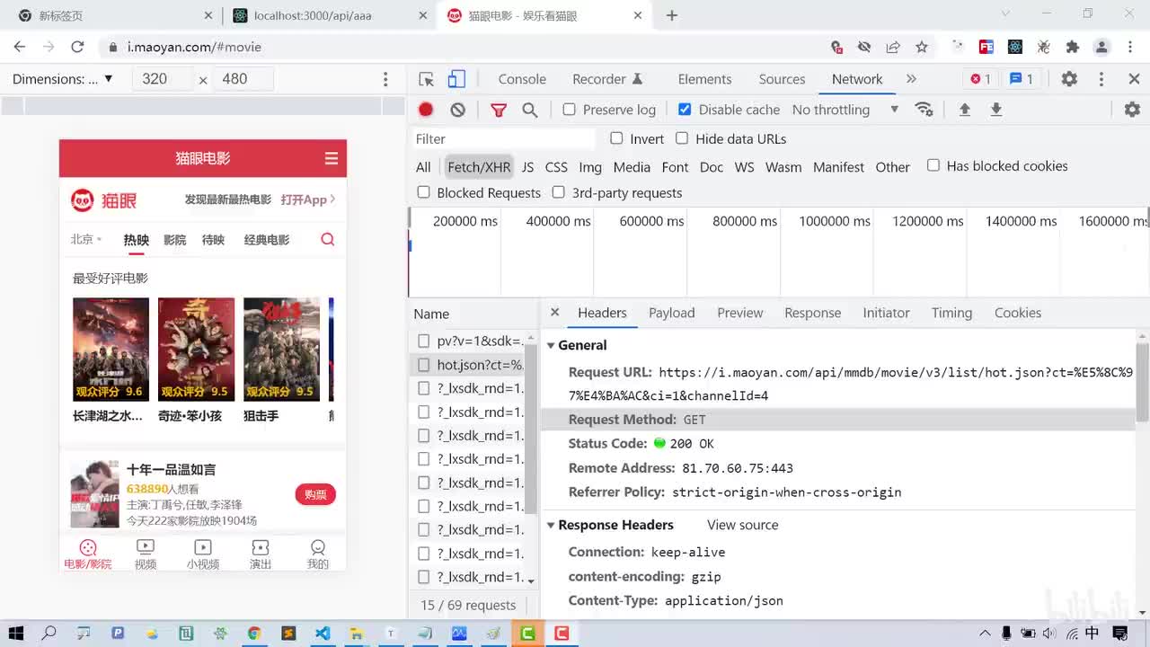Image resolution: width=1150 pixels, height=647 pixels.
Task: Filter requests by JS type
Action: 527,167
